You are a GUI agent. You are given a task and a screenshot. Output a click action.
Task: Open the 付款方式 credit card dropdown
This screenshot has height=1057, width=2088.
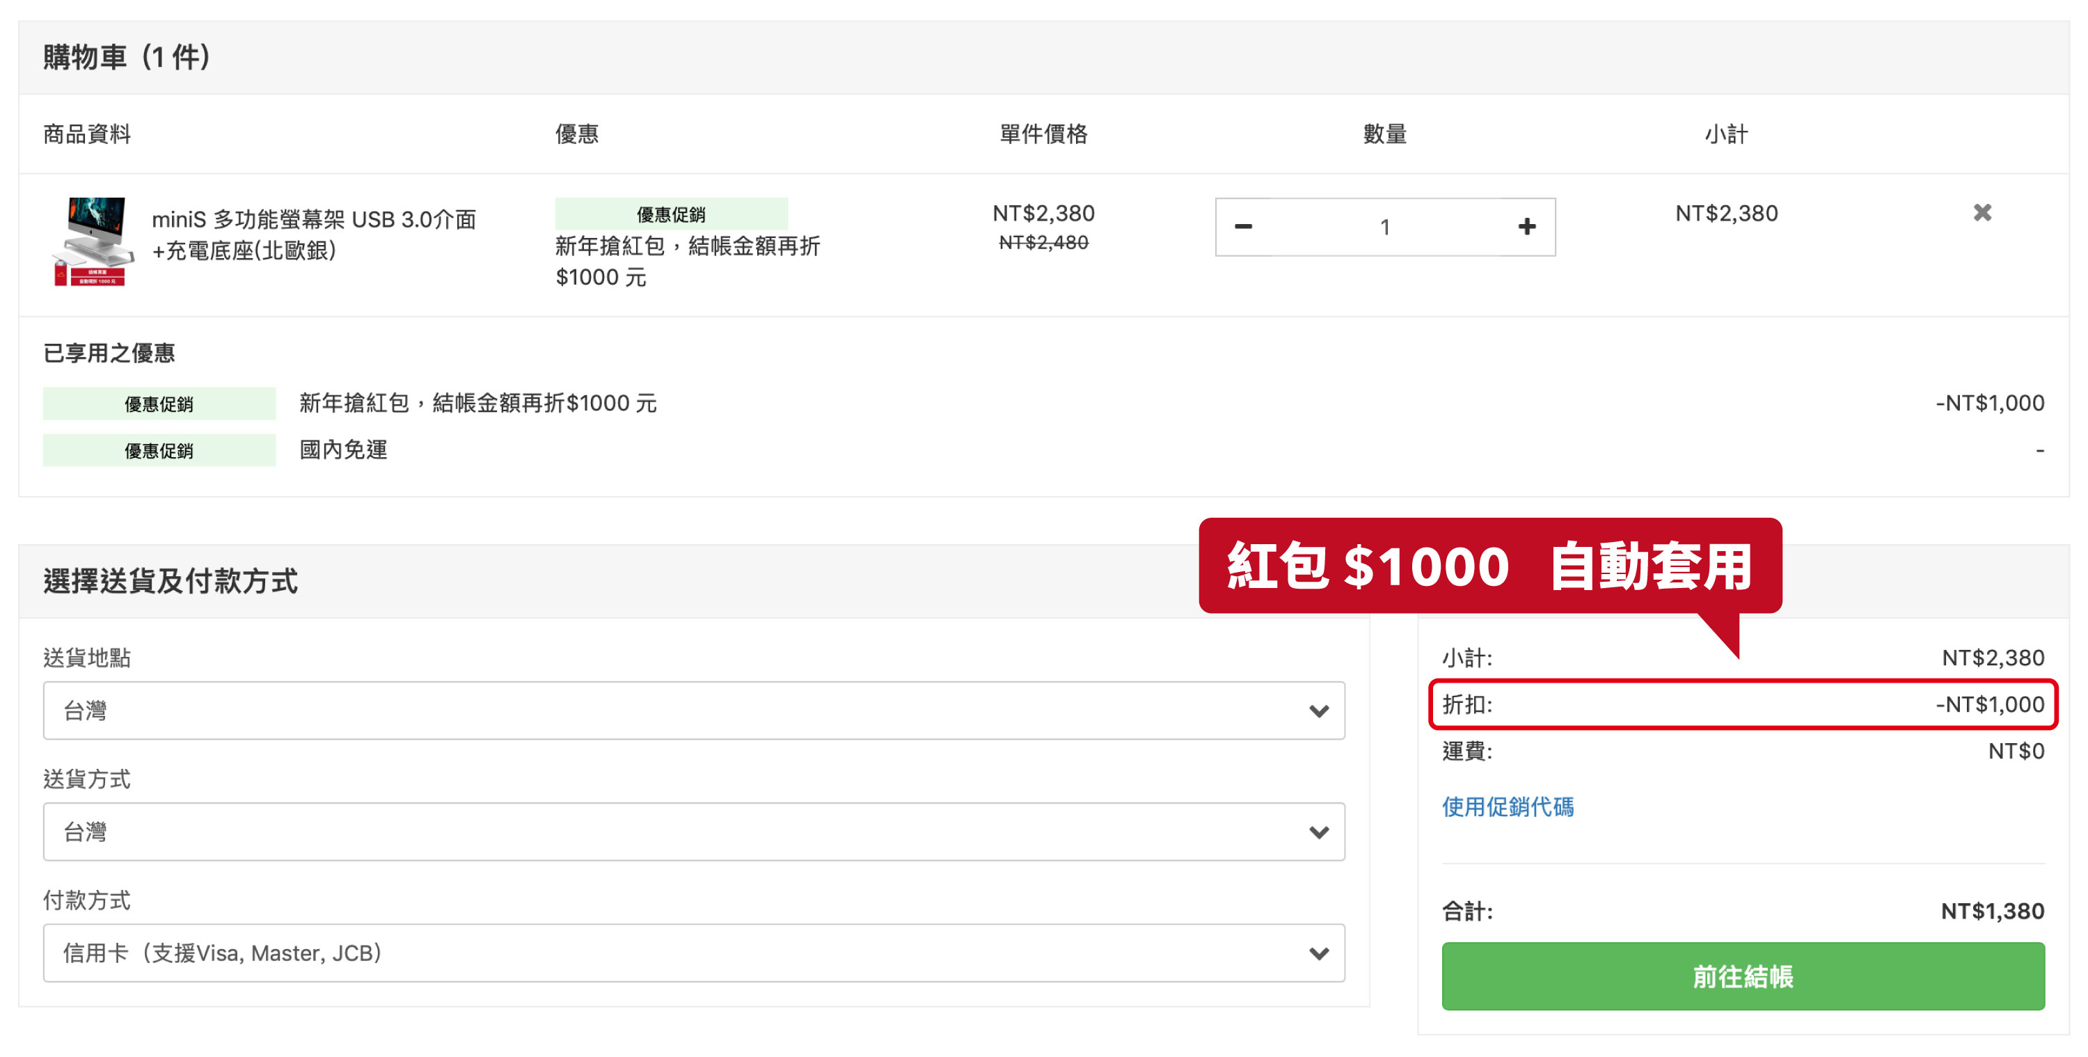(693, 953)
